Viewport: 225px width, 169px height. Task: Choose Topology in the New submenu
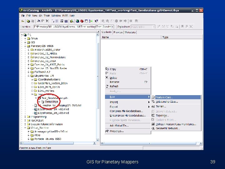click(x=176, y=115)
